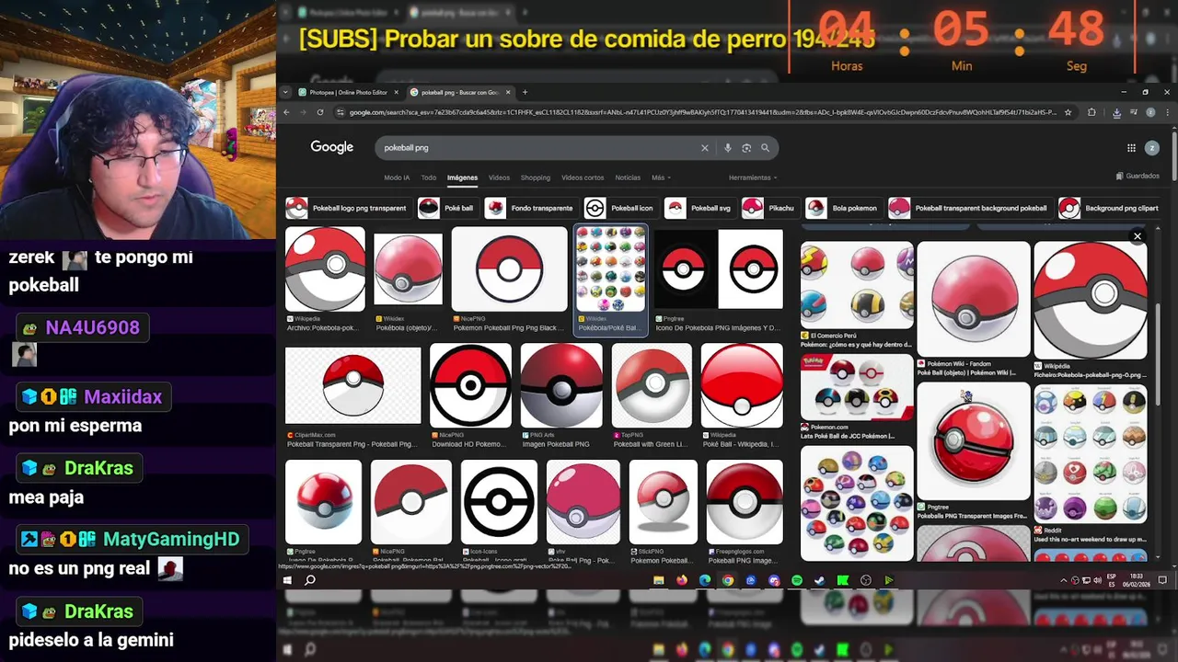Open the tab search dropdown arrow

[284, 92]
